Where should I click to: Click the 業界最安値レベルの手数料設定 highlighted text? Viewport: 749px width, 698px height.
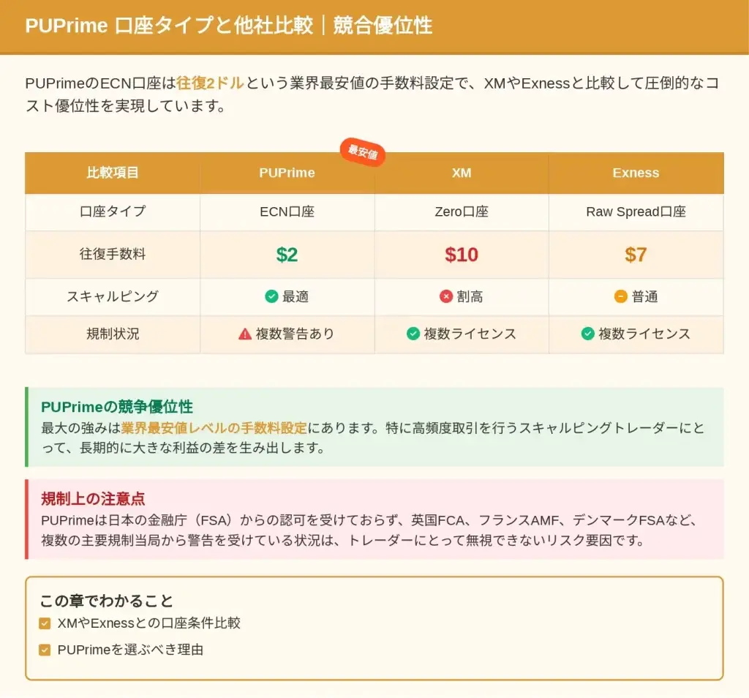point(214,427)
